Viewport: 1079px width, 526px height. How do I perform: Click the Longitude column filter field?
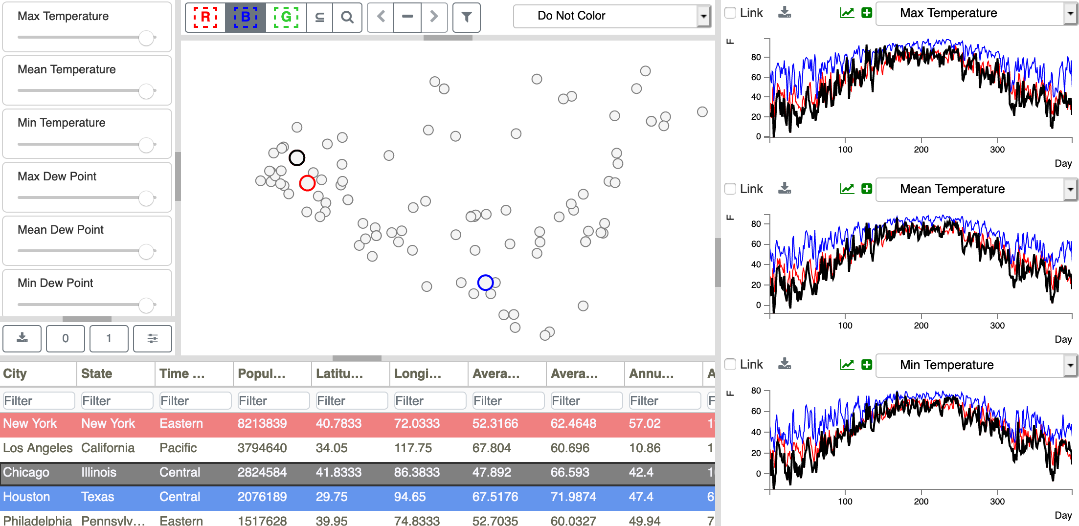coord(430,401)
